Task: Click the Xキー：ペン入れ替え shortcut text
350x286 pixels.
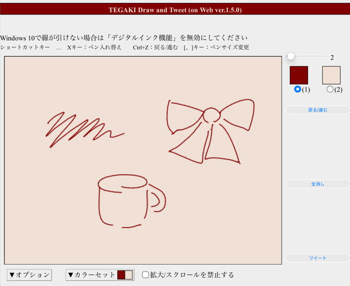Action: click(94, 47)
